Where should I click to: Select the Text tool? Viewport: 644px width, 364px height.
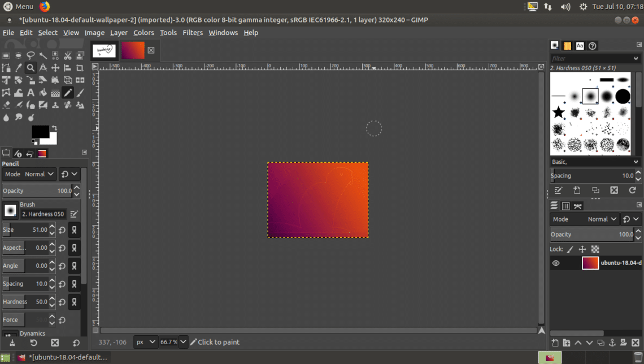(x=31, y=93)
